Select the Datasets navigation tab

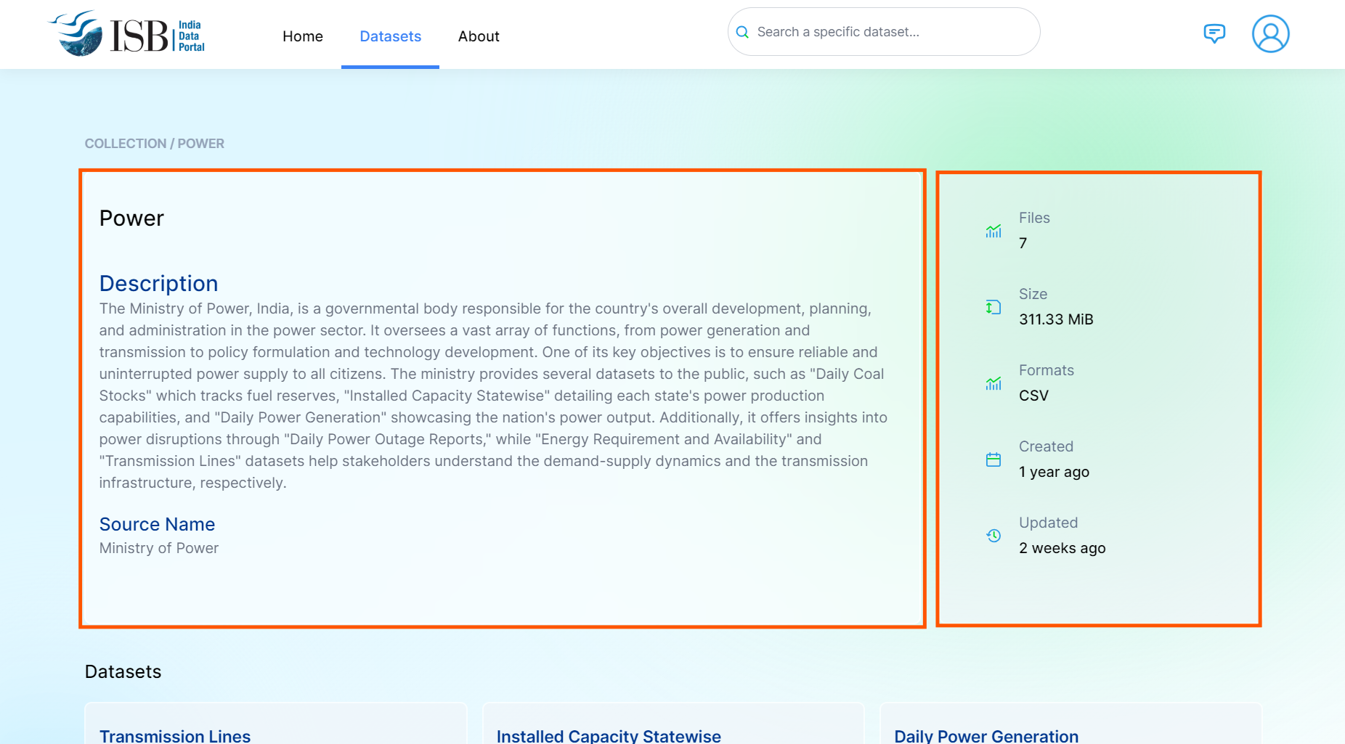coord(390,36)
